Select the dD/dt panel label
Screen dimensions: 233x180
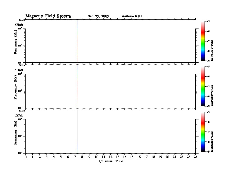(x=19, y=70)
